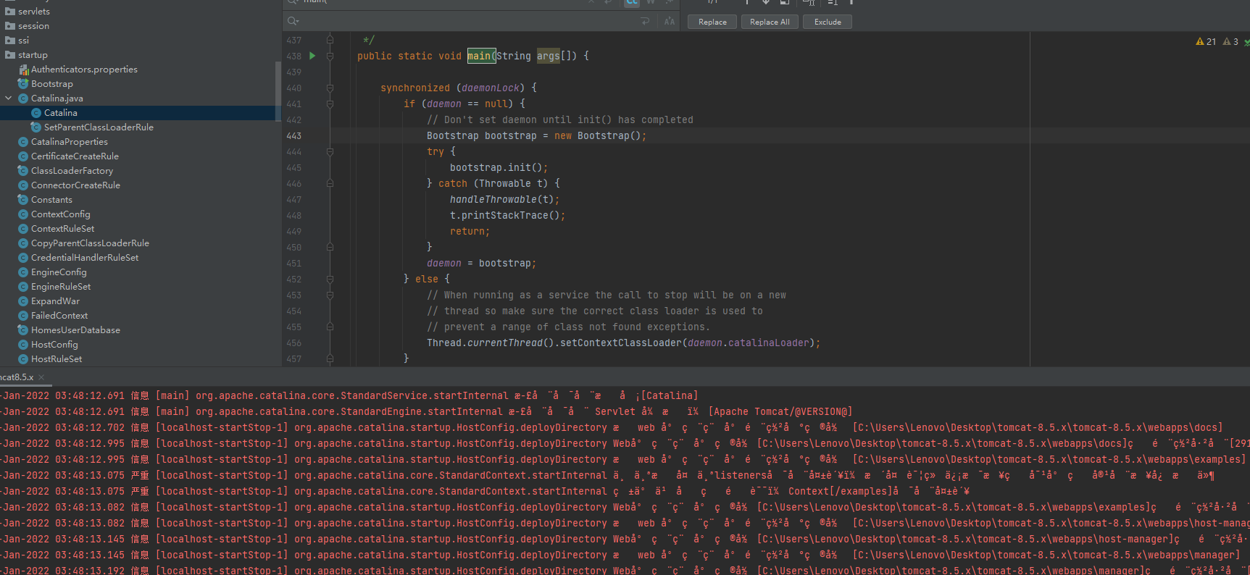Open ContextConfig class
This screenshot has height=575, width=1250.
[60, 214]
